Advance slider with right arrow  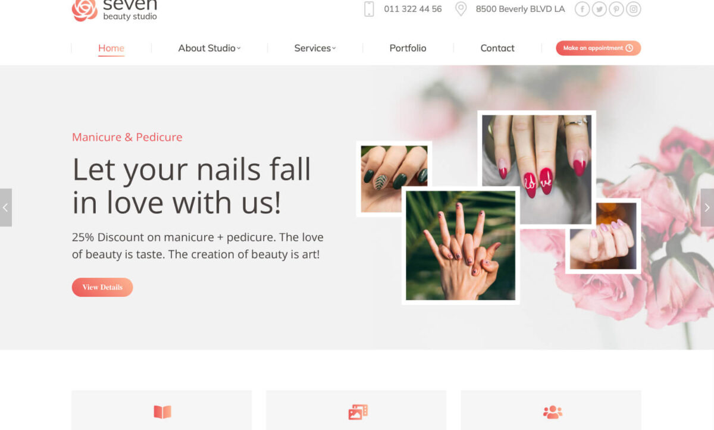[707, 208]
